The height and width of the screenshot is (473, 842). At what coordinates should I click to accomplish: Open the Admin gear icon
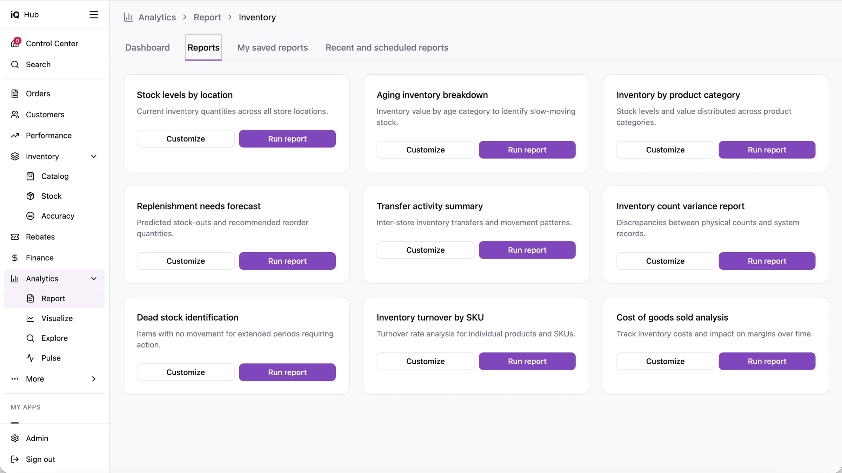[15, 438]
